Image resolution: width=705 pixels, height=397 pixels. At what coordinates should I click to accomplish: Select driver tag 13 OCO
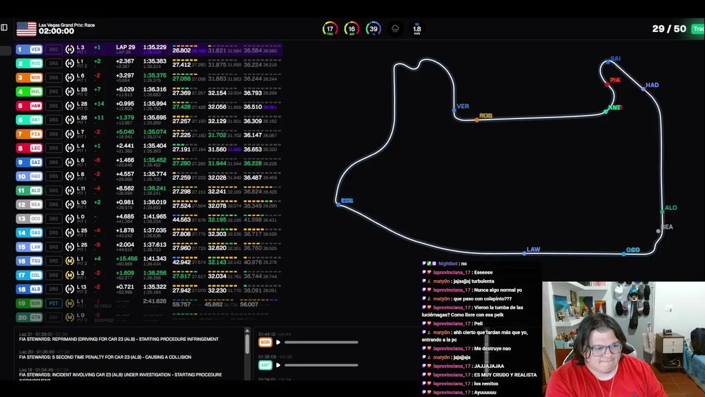(29, 218)
